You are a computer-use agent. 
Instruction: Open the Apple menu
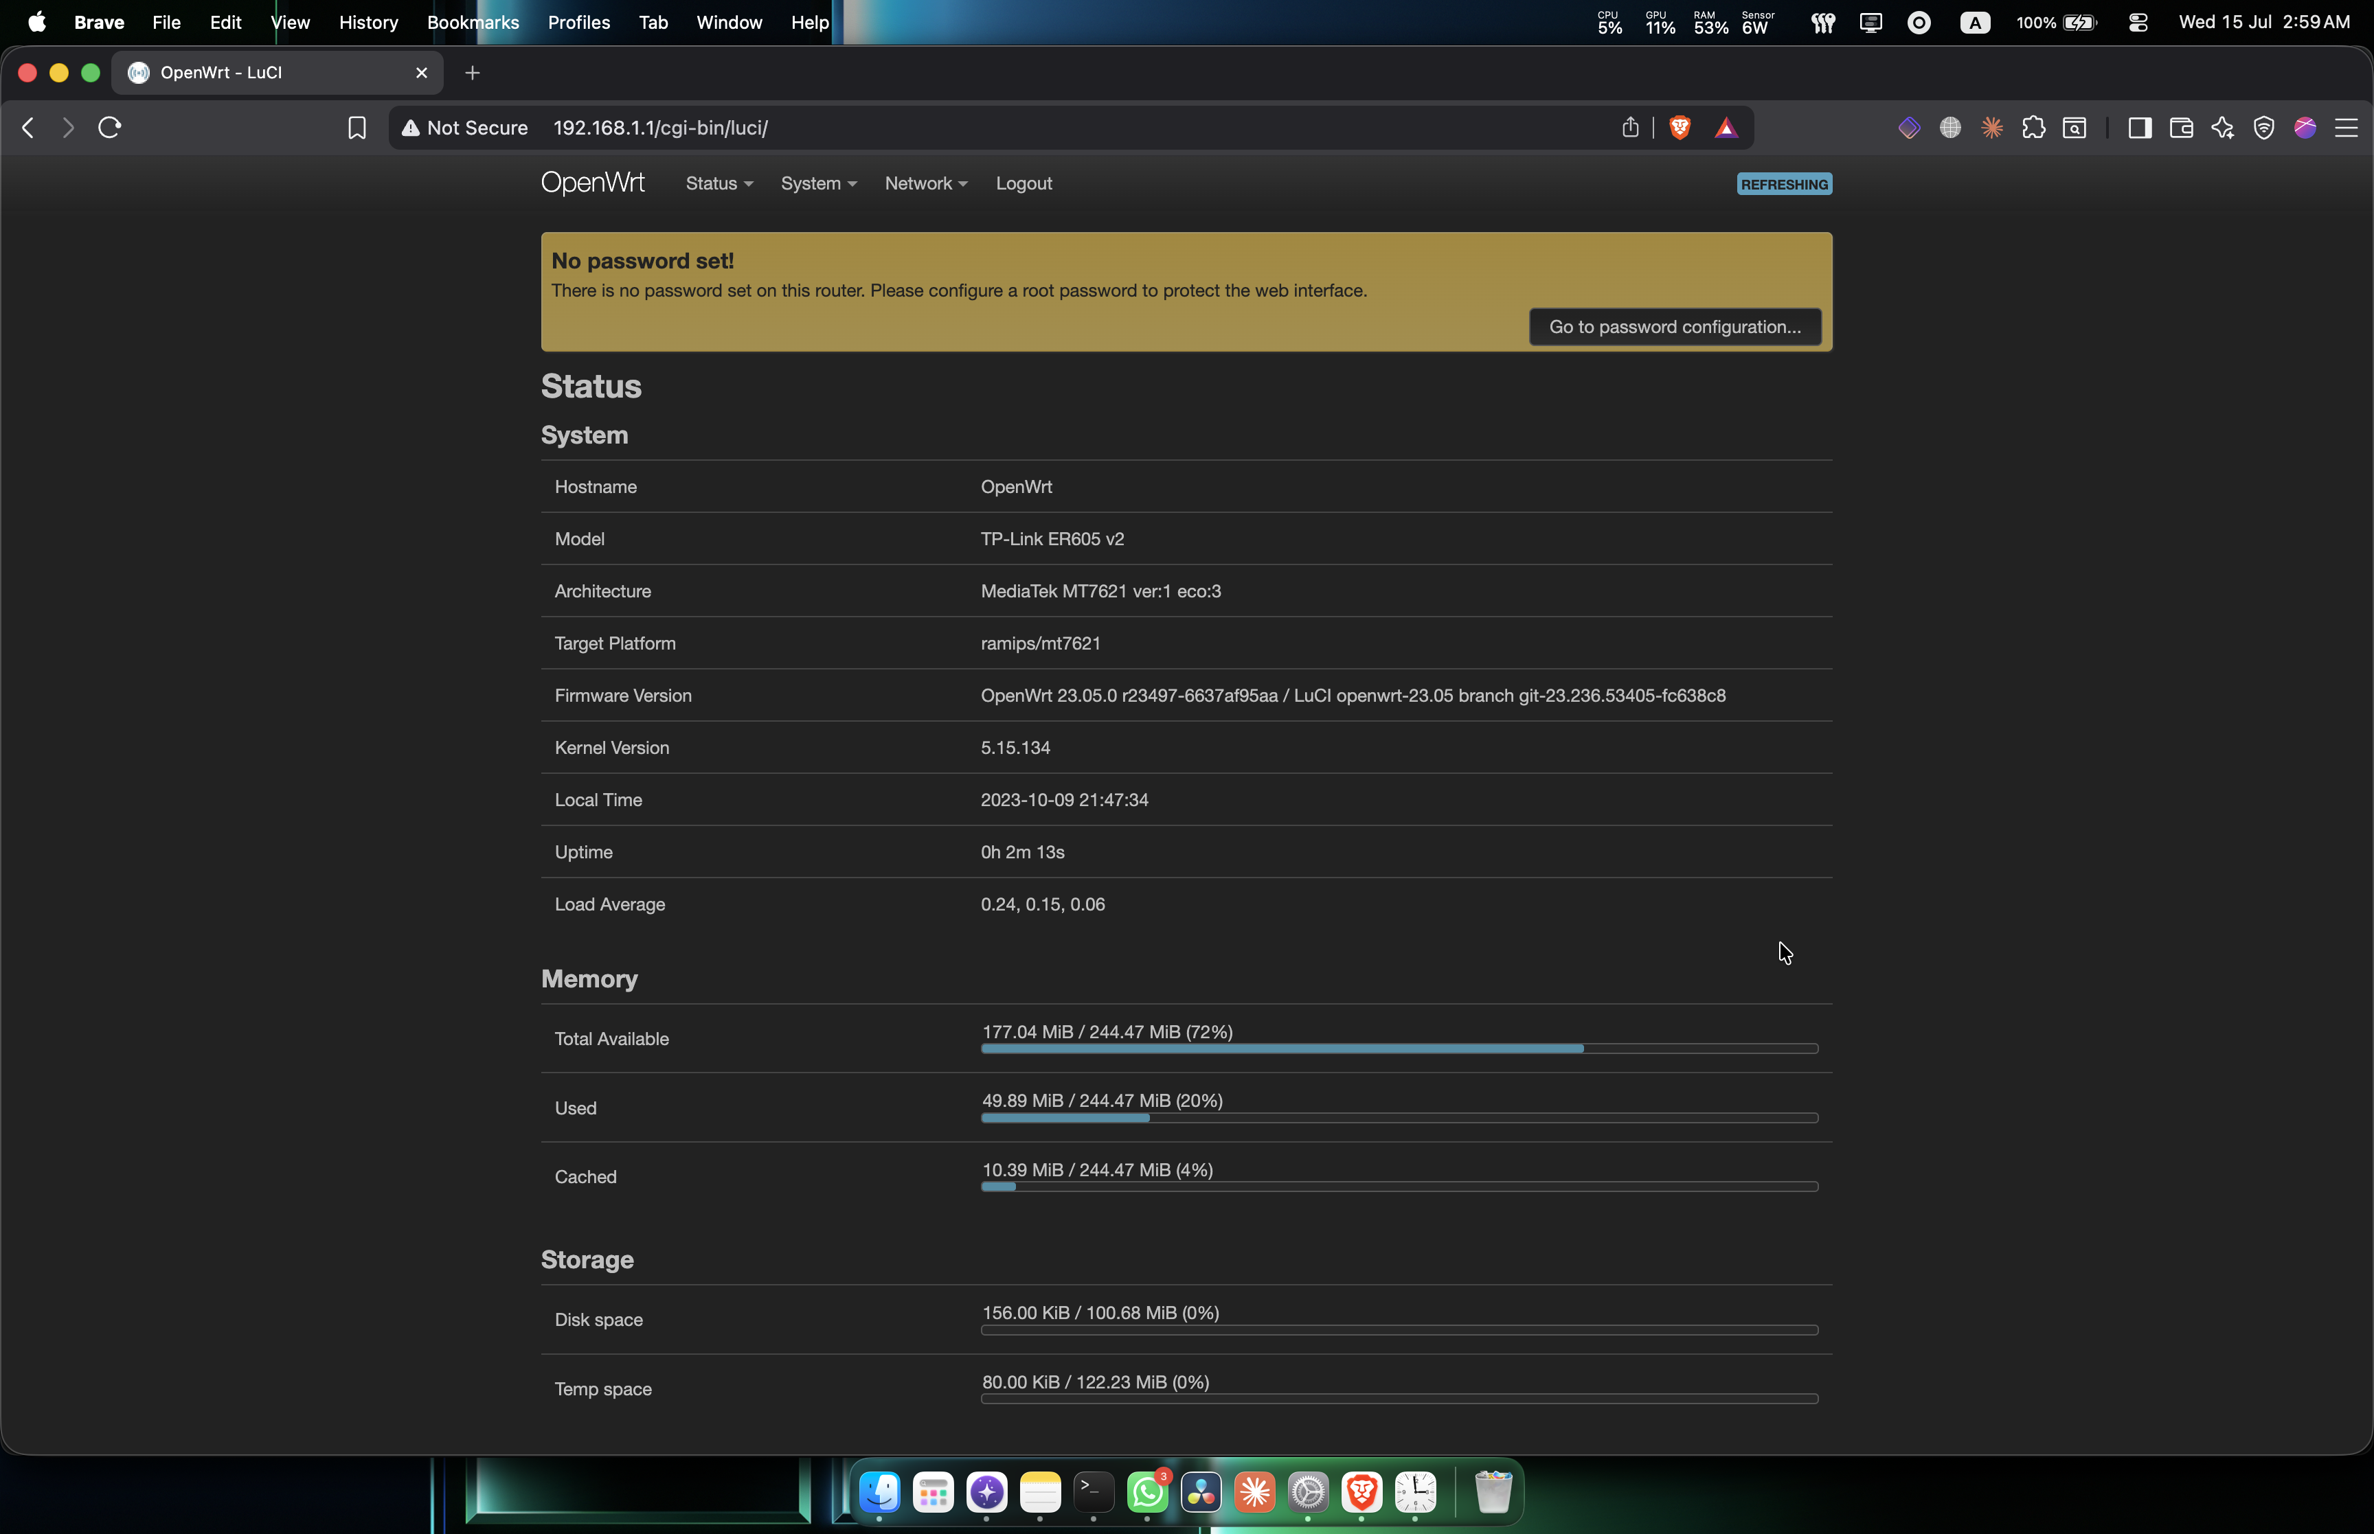pyautogui.click(x=37, y=22)
